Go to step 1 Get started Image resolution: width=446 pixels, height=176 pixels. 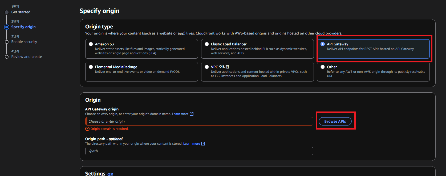[21, 12]
